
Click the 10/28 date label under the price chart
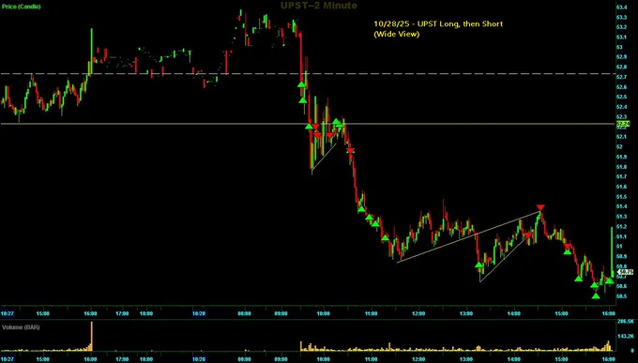(198, 313)
